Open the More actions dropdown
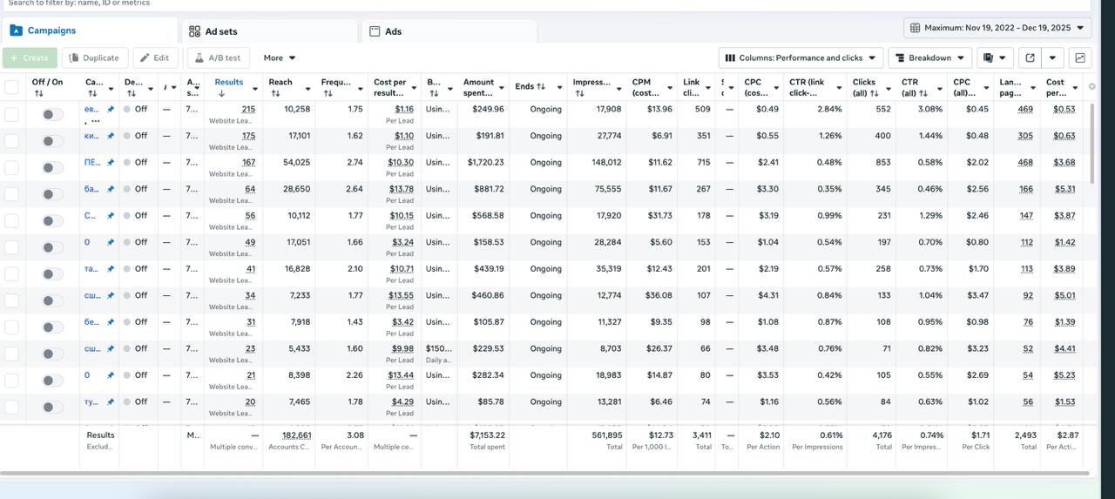This screenshot has height=499, width=1115. click(x=280, y=57)
